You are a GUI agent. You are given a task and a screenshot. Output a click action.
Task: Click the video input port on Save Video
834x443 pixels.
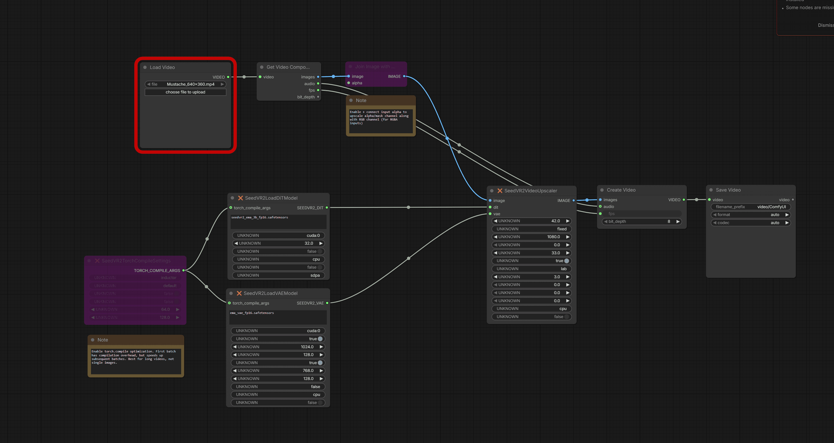click(709, 200)
